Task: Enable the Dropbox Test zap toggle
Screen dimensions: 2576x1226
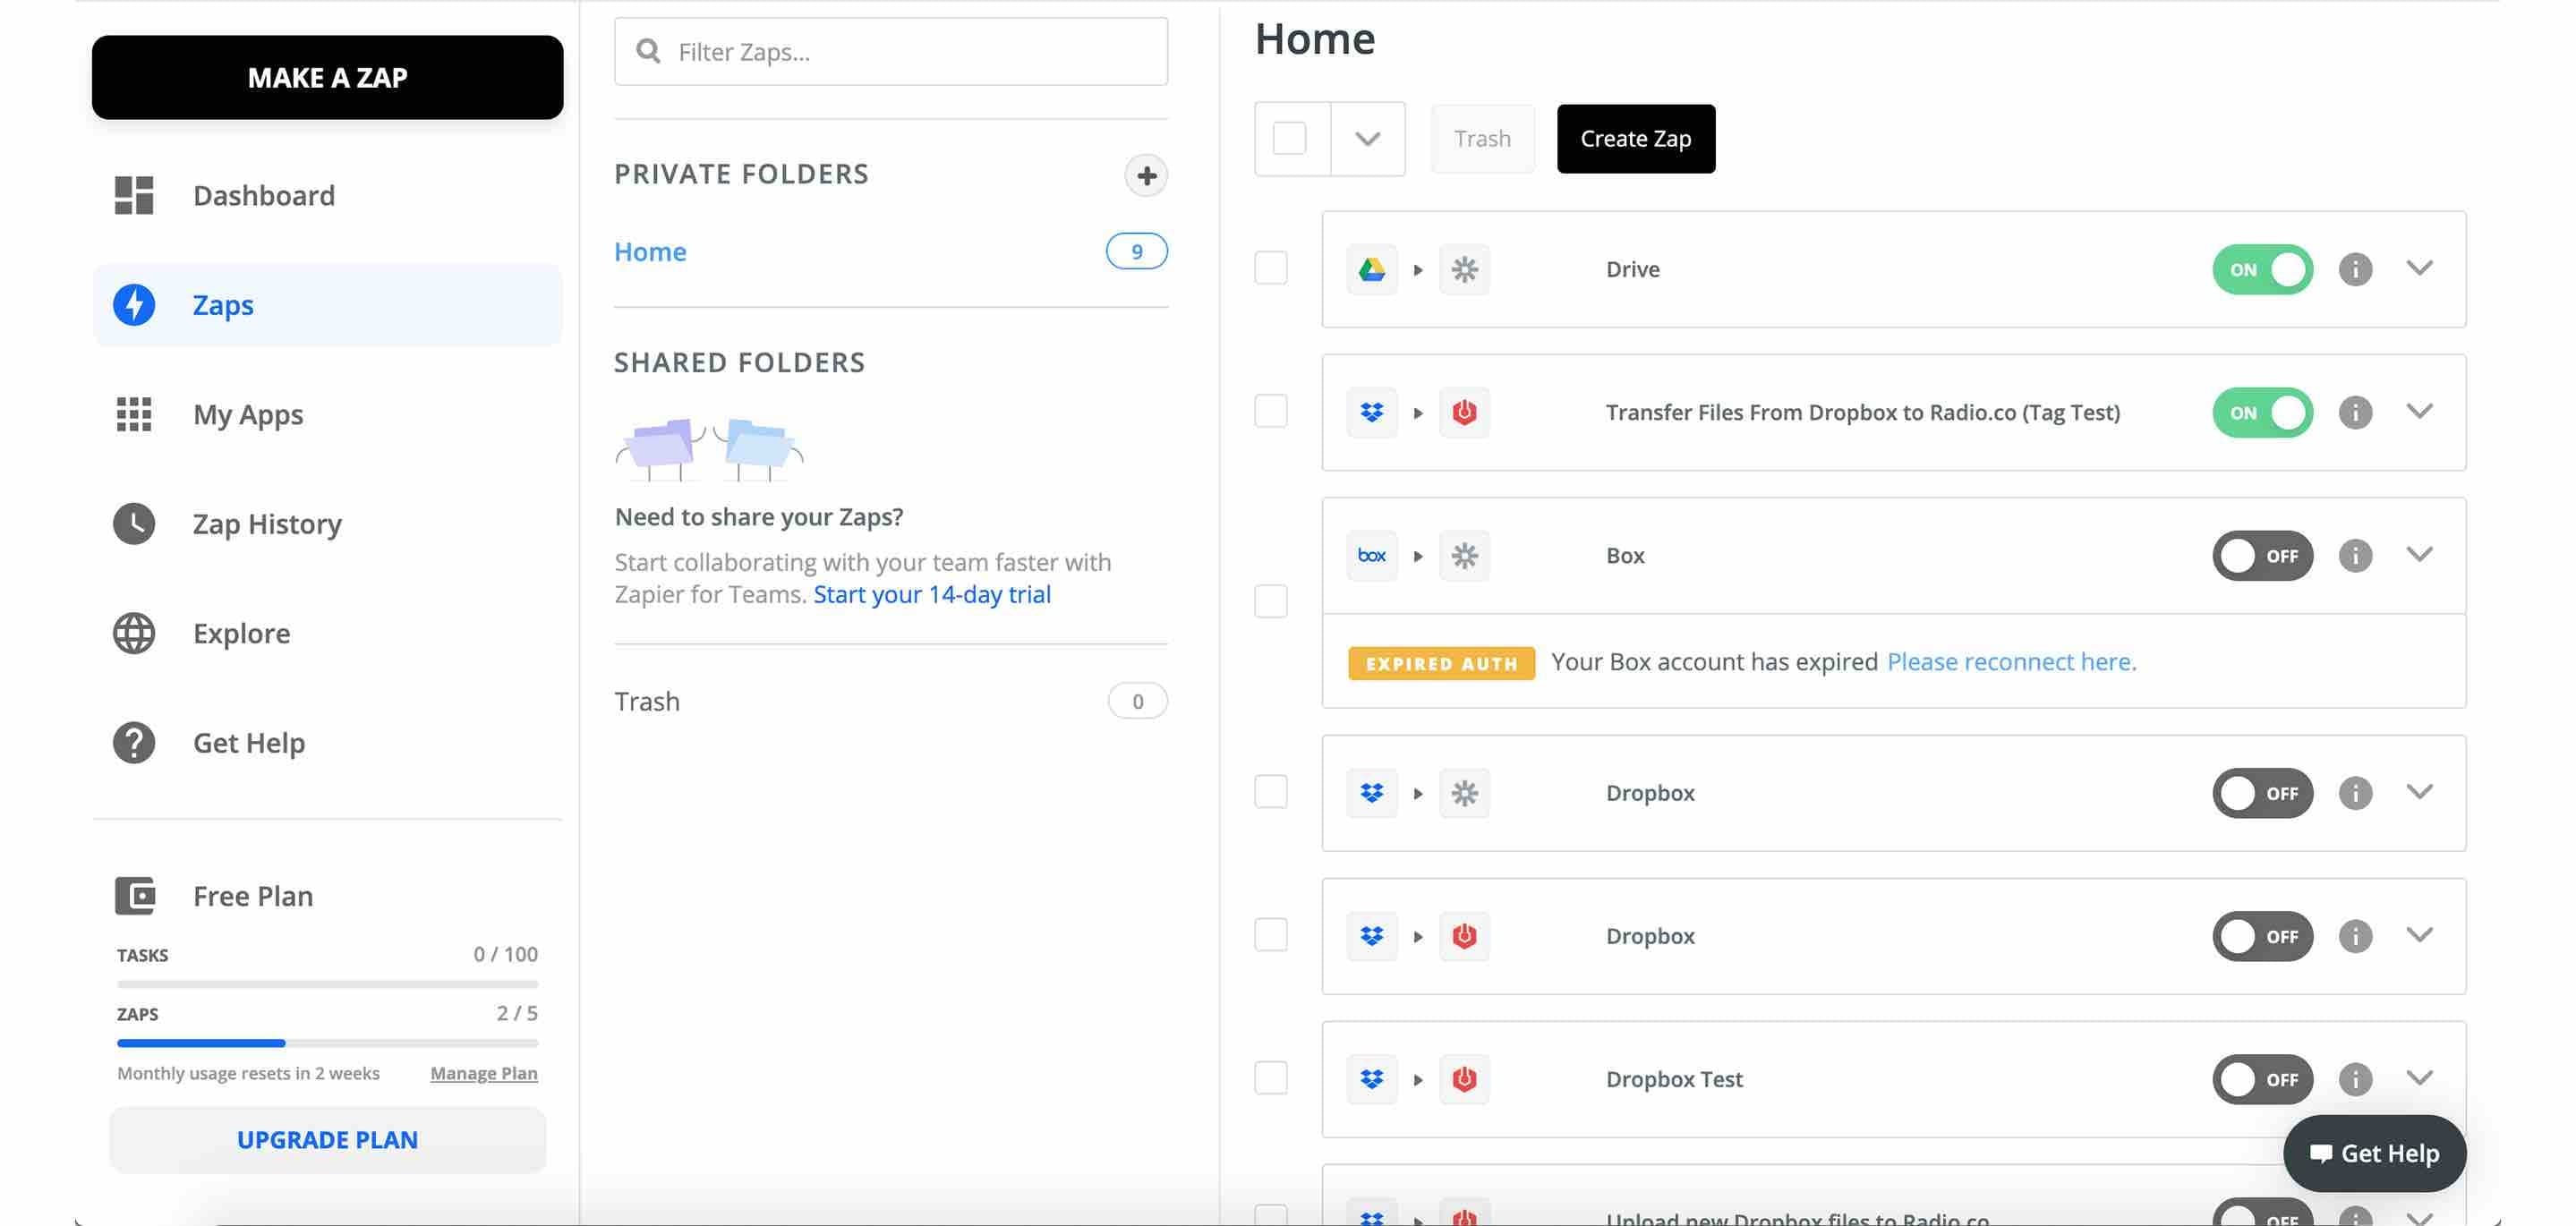Action: [x=2263, y=1079]
